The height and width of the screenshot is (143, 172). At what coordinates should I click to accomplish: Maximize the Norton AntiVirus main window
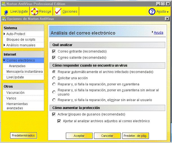click(163, 4)
